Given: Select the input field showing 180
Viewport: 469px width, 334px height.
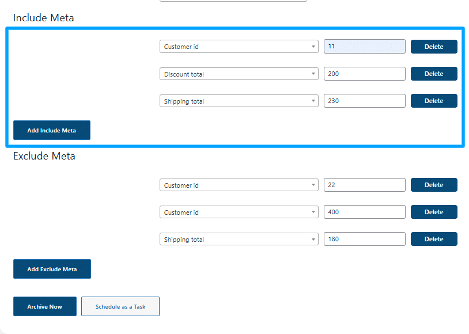Looking at the screenshot, I should click(364, 239).
